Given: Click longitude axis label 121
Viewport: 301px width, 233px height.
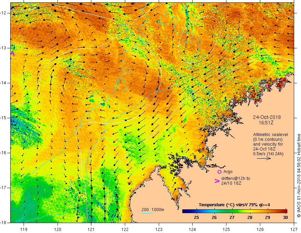Looking at the screenshot, I should (91, 229).
